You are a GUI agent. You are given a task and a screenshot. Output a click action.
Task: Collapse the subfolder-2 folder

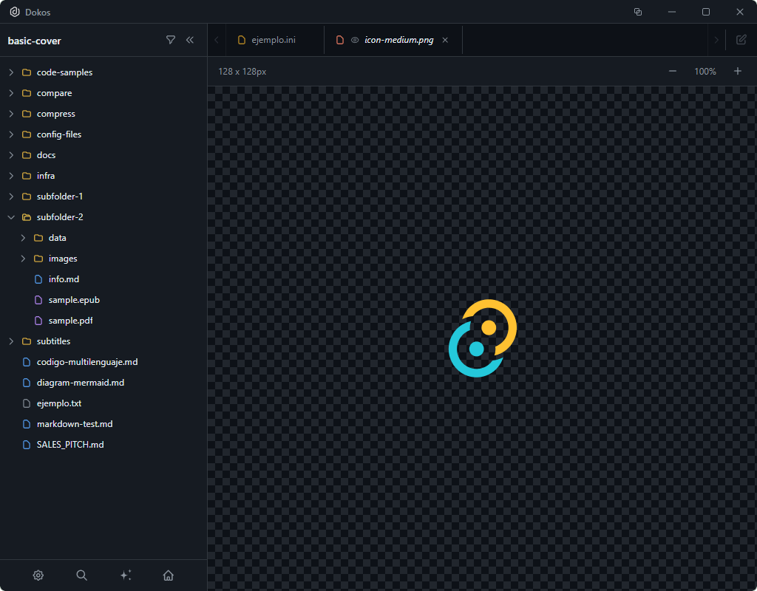pyautogui.click(x=11, y=217)
